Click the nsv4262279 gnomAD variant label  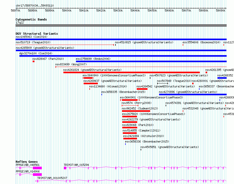coord(151,119)
